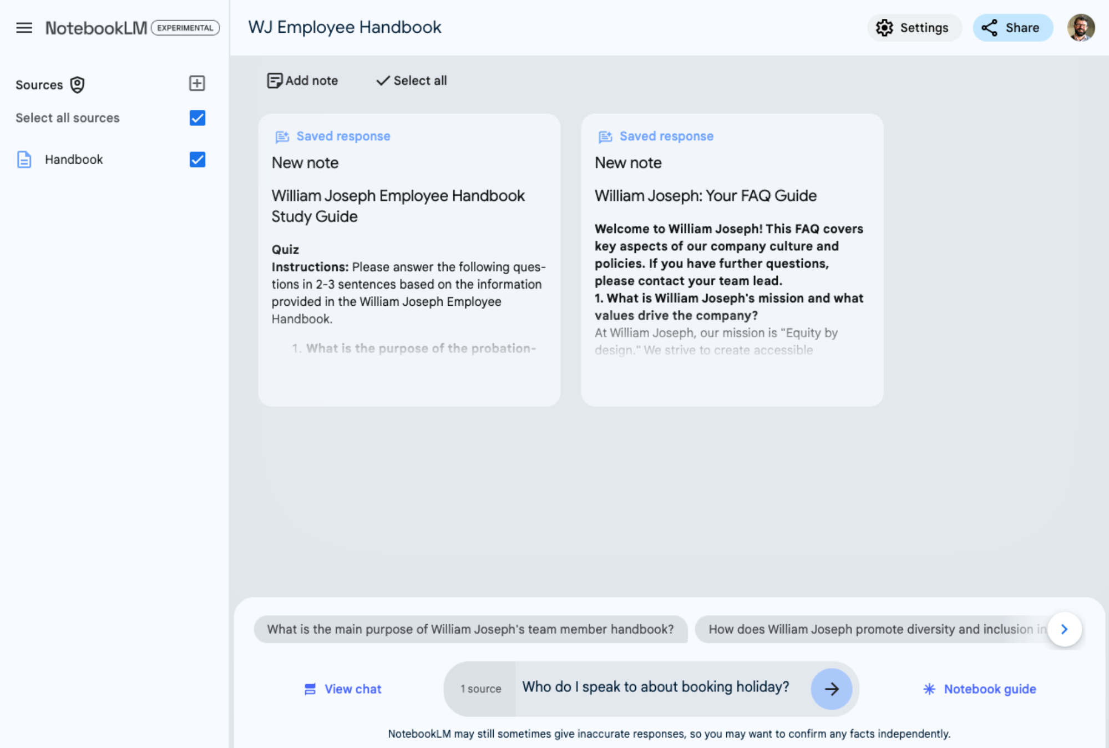Screen dimensions: 1109x748
Task: Click the Sources shield privacy icon
Action: pyautogui.click(x=77, y=85)
